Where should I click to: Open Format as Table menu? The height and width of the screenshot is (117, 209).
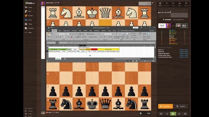(x=123, y=35)
